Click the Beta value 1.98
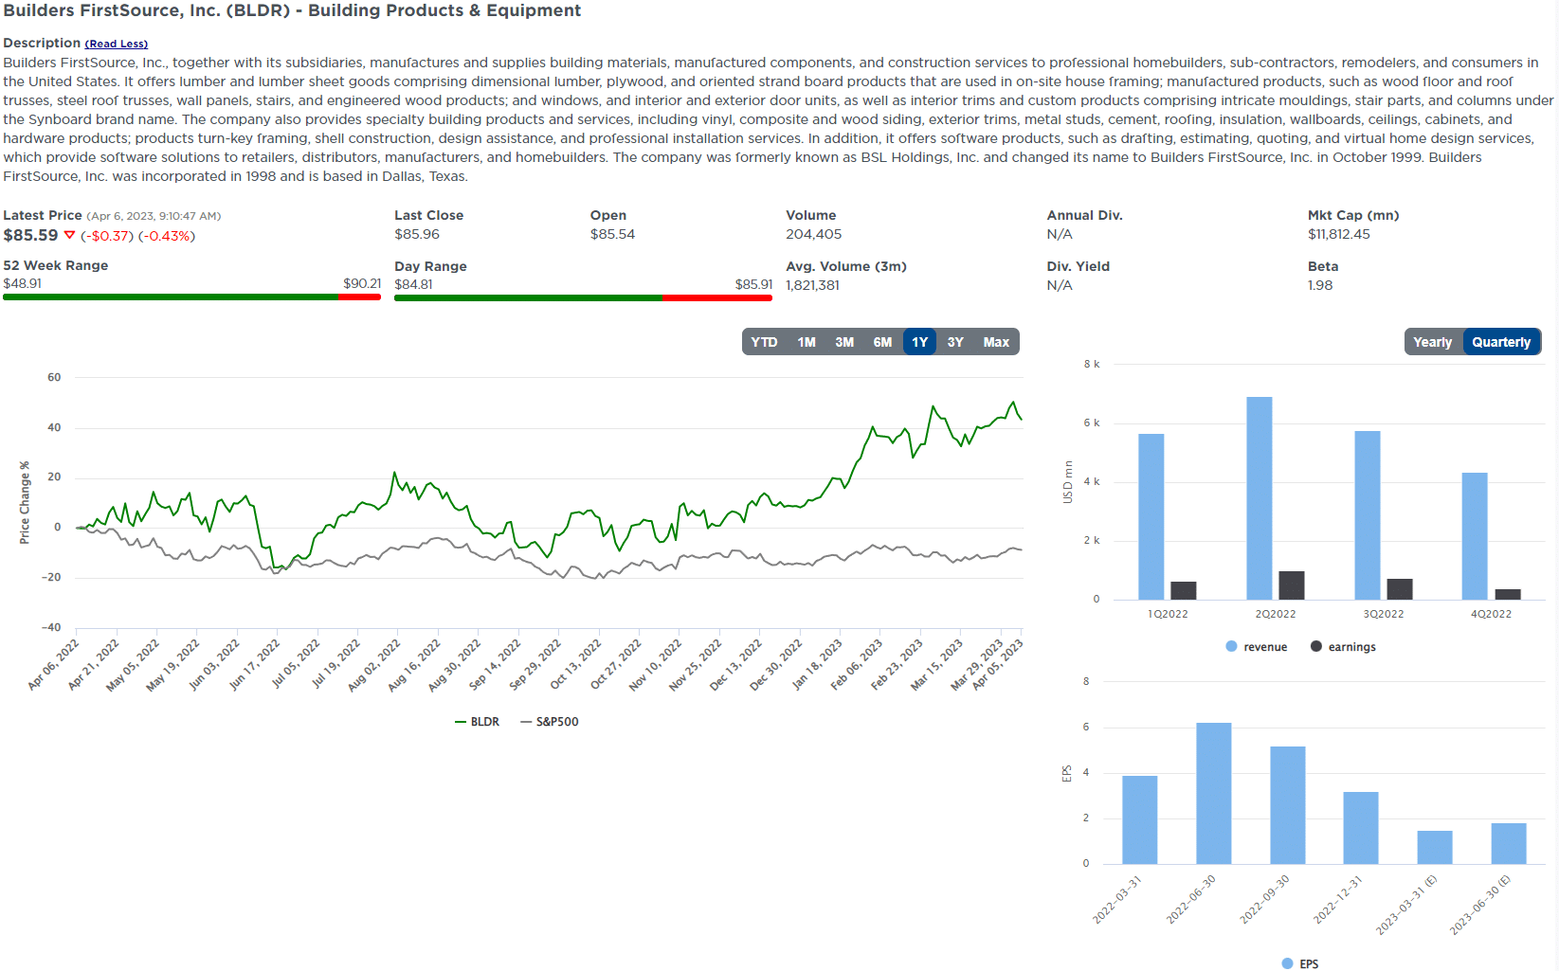Screen dimensions: 1559x971 click(1320, 285)
